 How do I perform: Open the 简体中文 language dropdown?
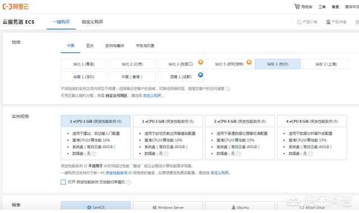point(352,7)
